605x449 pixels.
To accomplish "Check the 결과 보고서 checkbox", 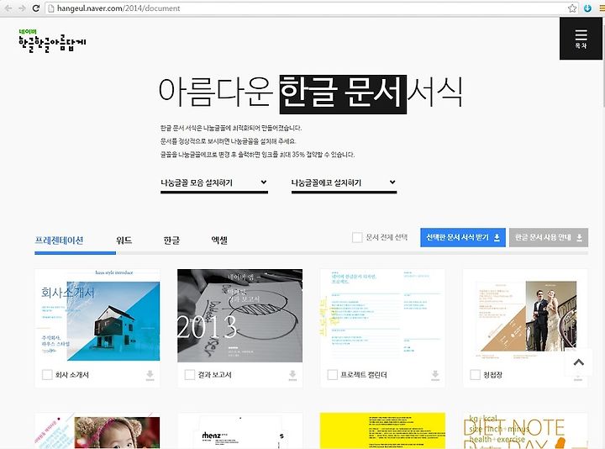I will point(189,375).
